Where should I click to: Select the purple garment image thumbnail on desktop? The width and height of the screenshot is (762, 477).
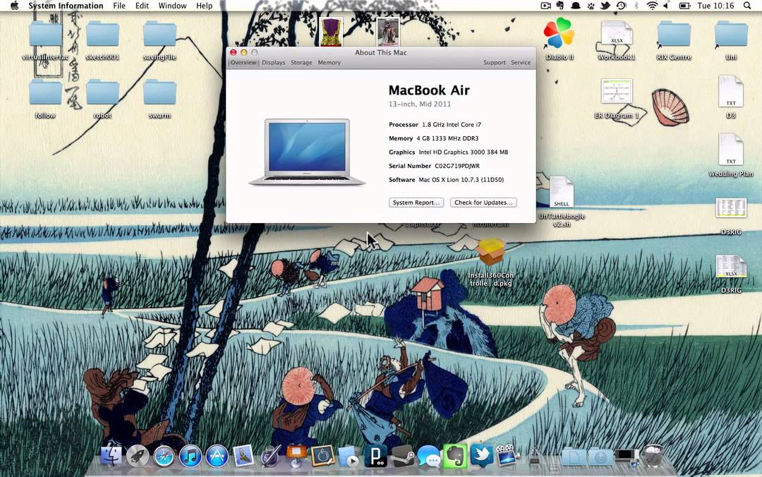click(x=331, y=31)
